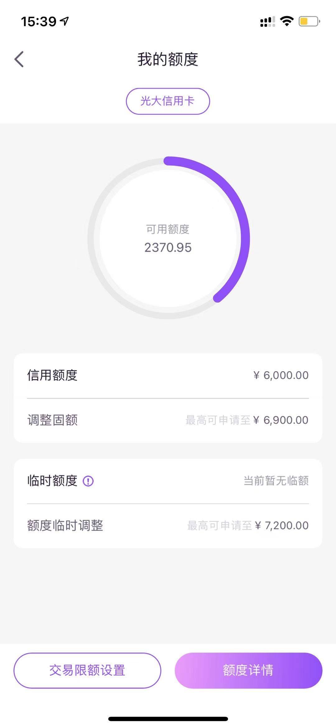The width and height of the screenshot is (336, 728).
Task: Tap the 可用额度 2370.95 circle center
Action: click(168, 238)
